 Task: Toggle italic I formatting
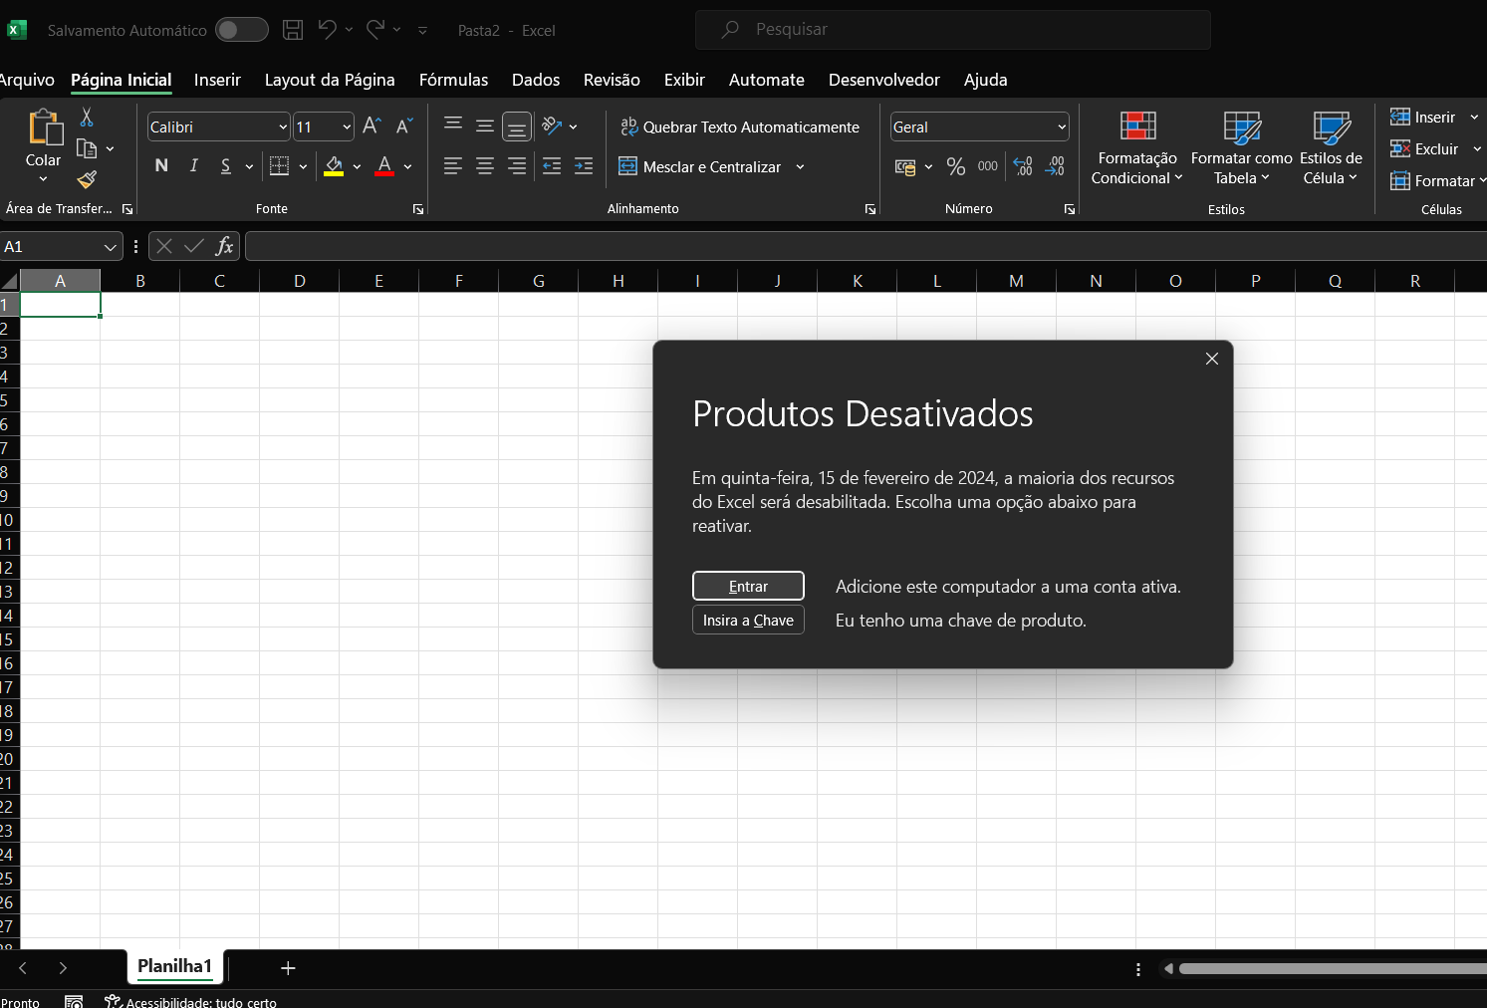pos(193,166)
